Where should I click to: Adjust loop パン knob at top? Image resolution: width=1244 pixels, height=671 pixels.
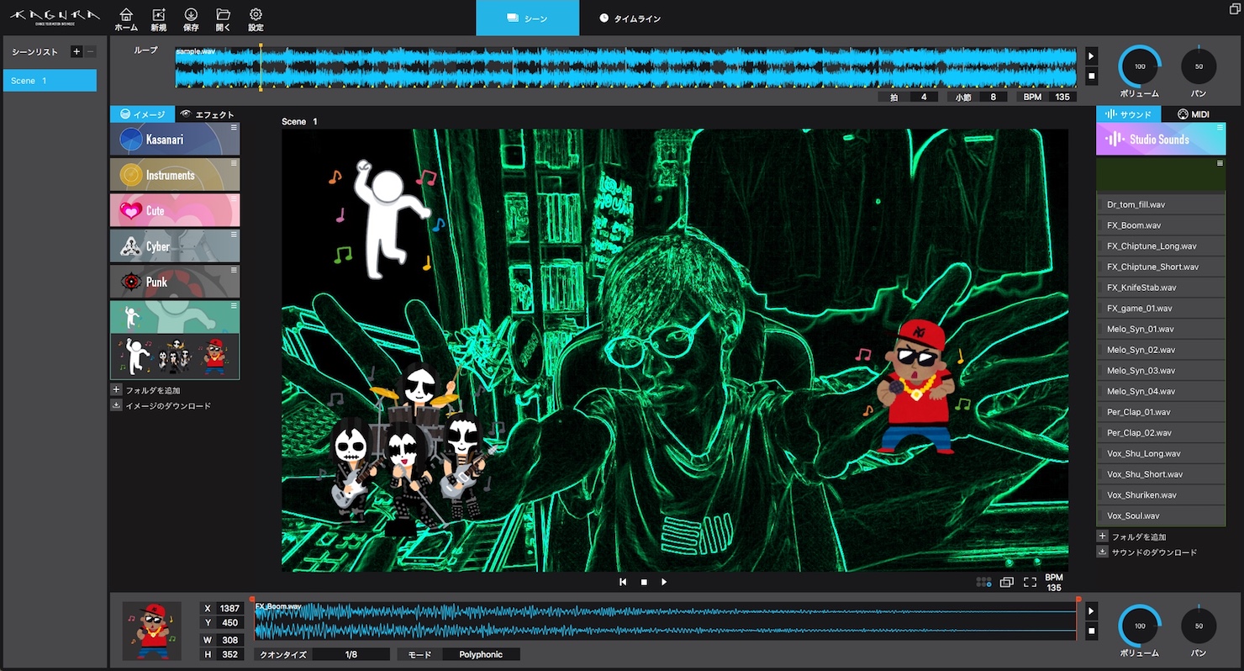(x=1199, y=66)
